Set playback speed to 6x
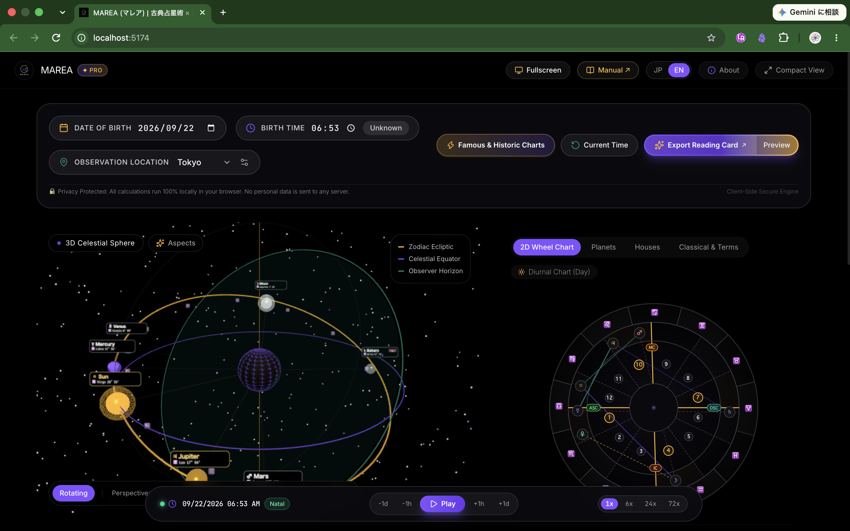 pyautogui.click(x=629, y=504)
